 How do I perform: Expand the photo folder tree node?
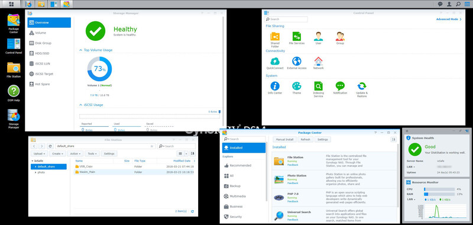pos(35,172)
